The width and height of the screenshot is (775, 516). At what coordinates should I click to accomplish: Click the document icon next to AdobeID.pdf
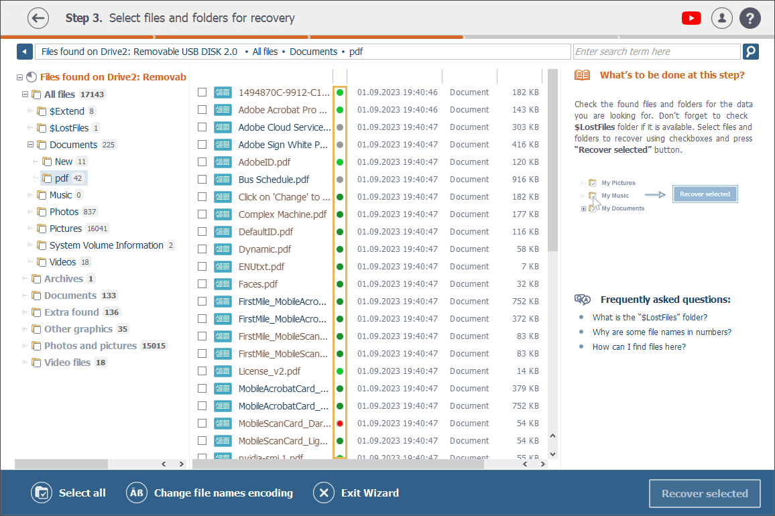(x=223, y=162)
